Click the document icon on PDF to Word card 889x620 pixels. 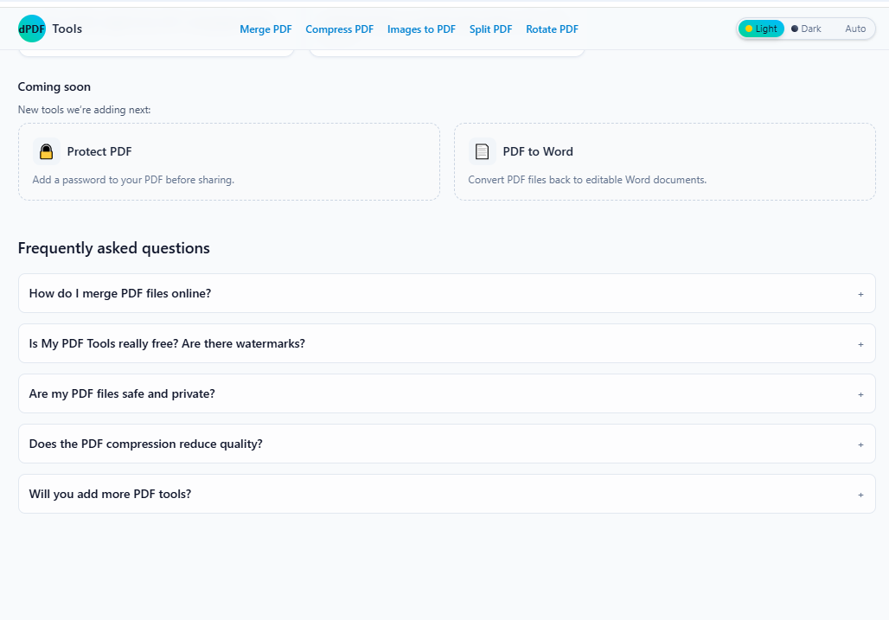(482, 151)
